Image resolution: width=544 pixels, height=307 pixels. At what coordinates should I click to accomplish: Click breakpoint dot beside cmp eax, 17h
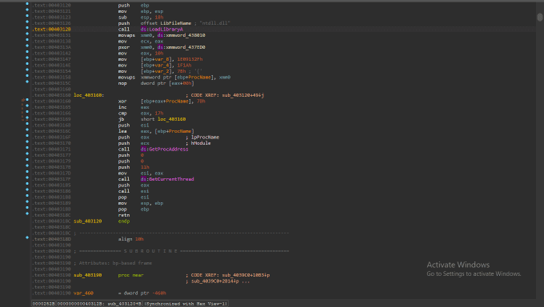coord(27,111)
